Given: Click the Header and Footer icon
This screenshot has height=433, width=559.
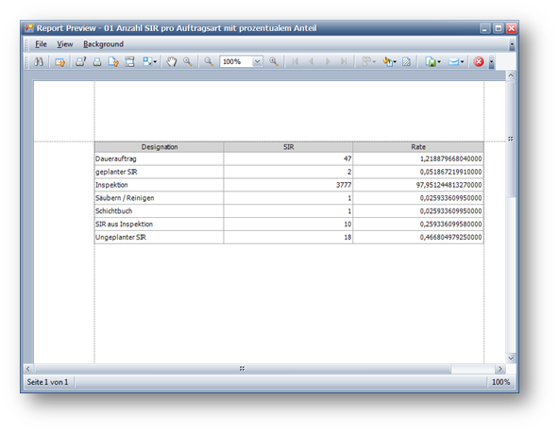Looking at the screenshot, I should pyautogui.click(x=129, y=62).
